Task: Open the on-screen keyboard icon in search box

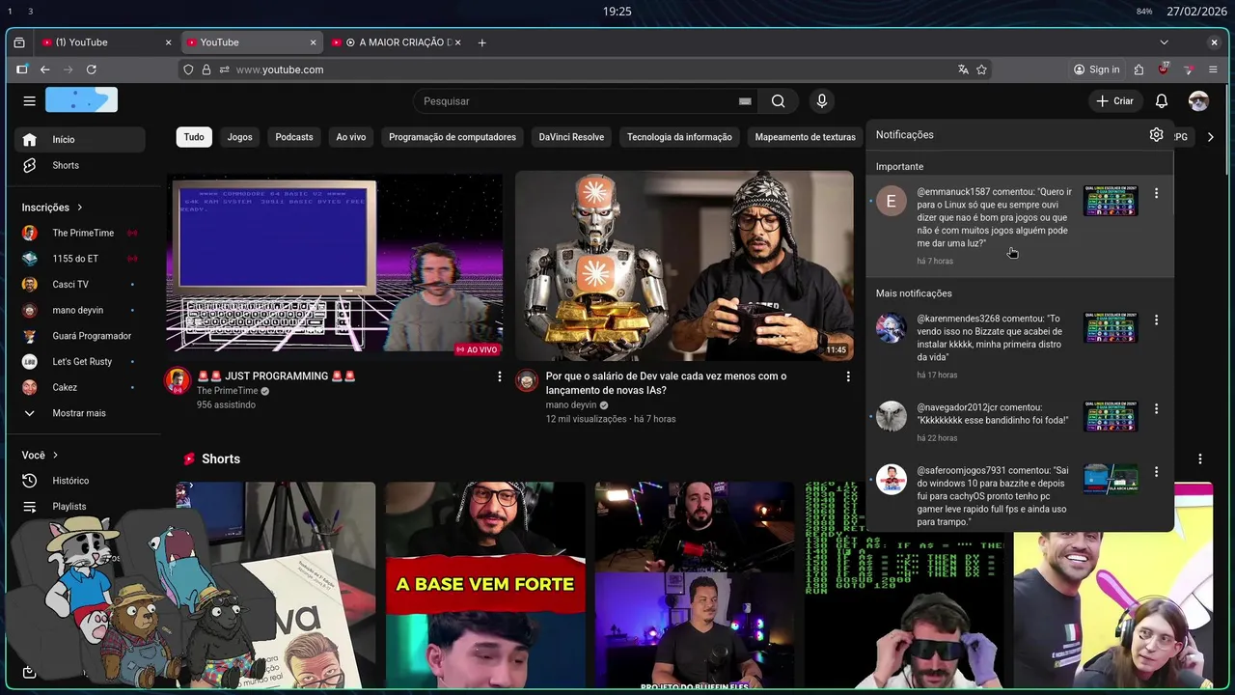Action: (x=745, y=100)
